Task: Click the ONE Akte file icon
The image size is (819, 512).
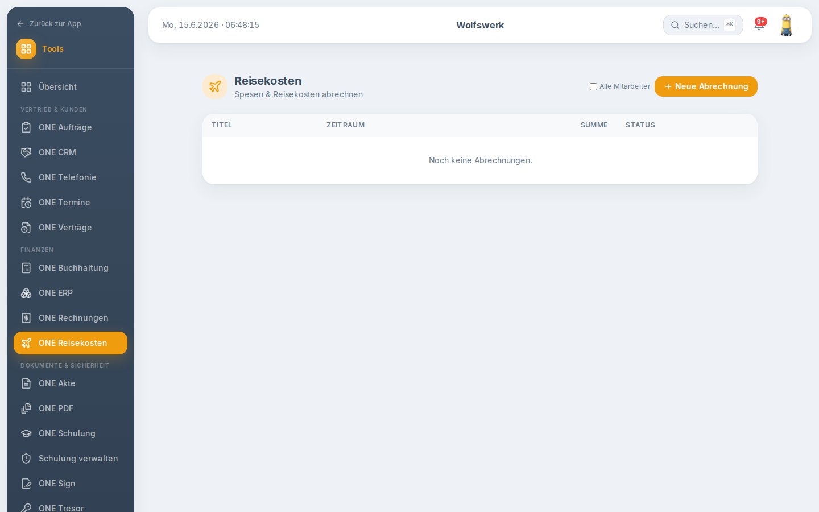Action: coord(26,383)
